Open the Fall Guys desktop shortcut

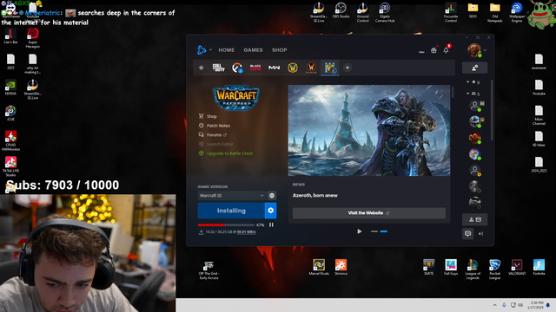pyautogui.click(x=451, y=267)
